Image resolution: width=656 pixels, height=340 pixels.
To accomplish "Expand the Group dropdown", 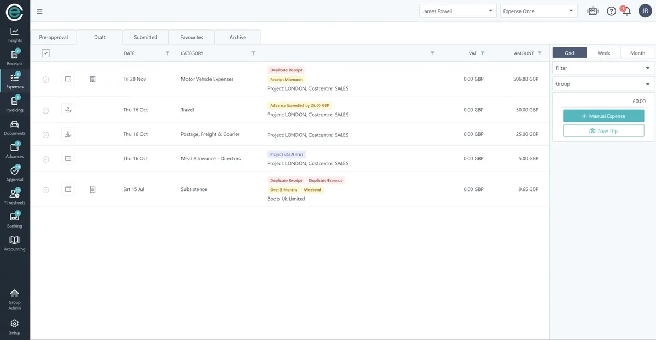I will click(x=603, y=84).
